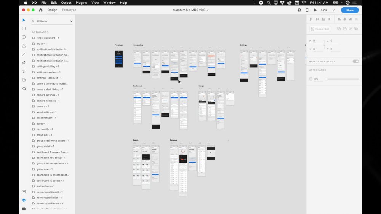The image size is (381, 214).
Task: Apply the Intersect boolean operation
Action: click(351, 29)
